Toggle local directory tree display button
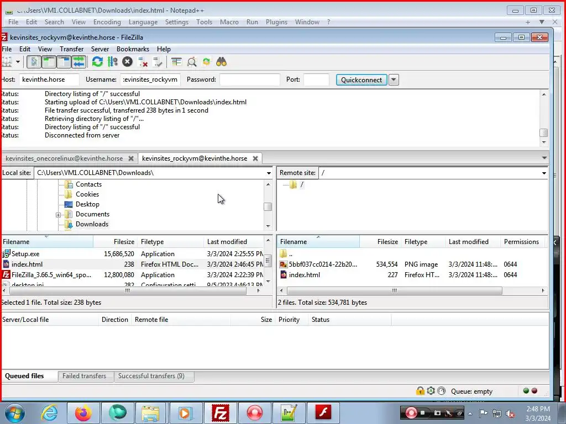This screenshot has height=424, width=566. [49, 62]
